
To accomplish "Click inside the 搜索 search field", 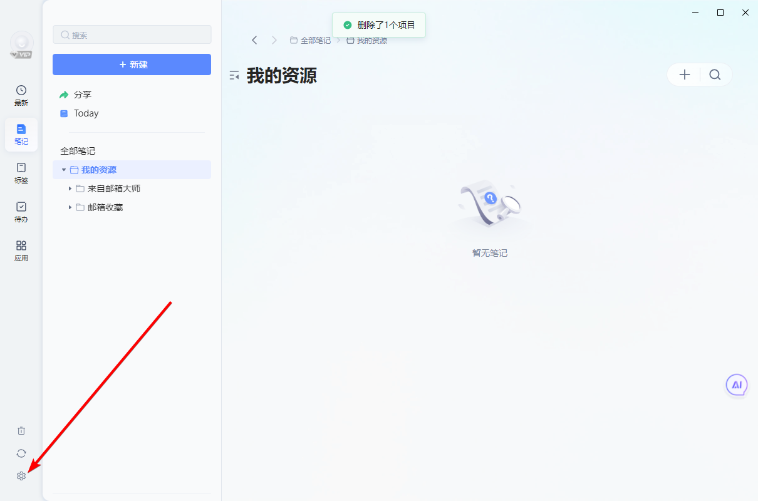I will 132,34.
